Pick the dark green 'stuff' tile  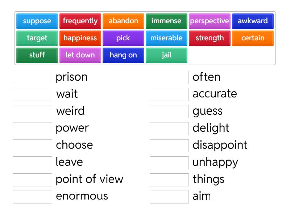(x=37, y=55)
